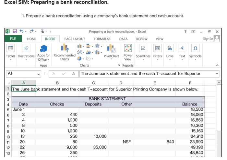227x160 pixels.
Task: Switch to the REVIEW tab
Action: click(x=142, y=39)
